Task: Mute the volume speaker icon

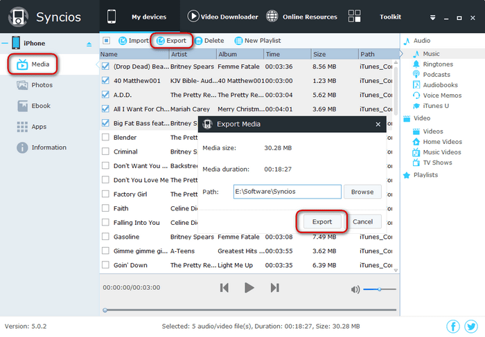Action: click(x=355, y=289)
